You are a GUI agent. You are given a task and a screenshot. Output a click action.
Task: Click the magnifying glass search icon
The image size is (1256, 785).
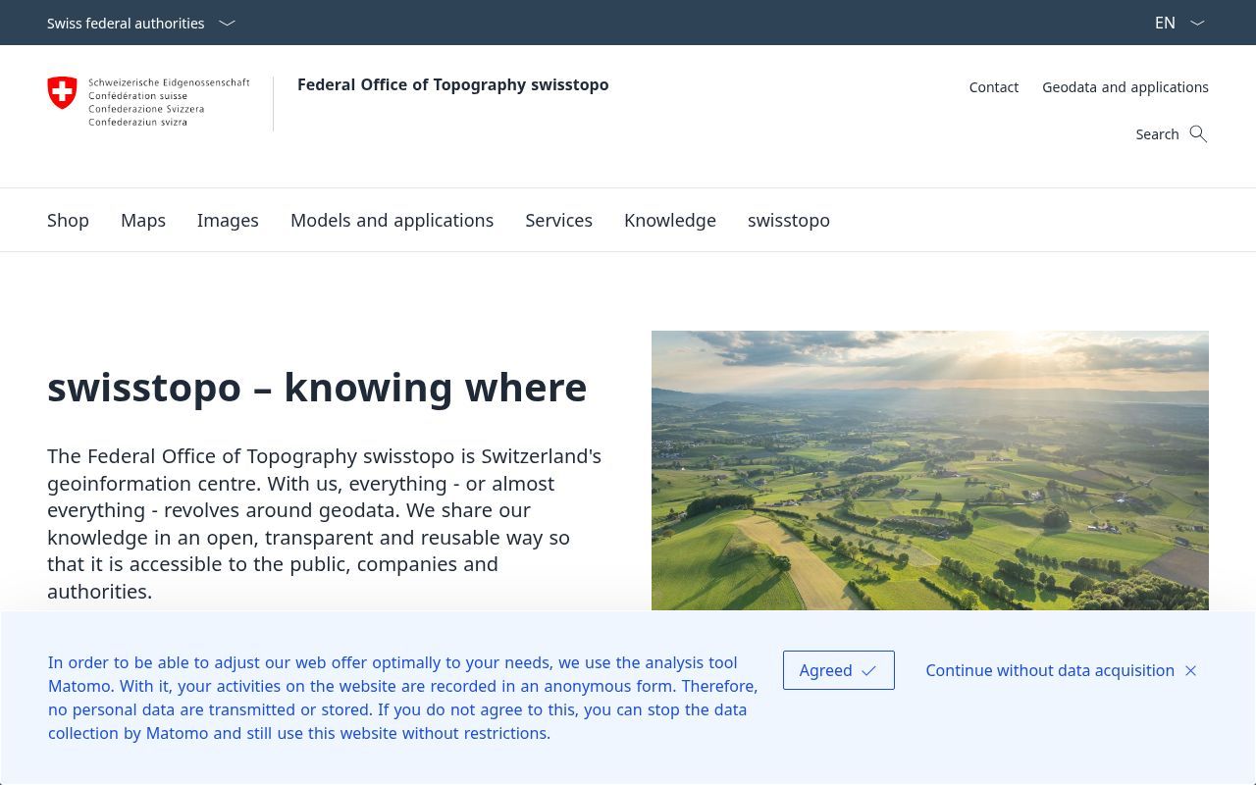tap(1198, 133)
